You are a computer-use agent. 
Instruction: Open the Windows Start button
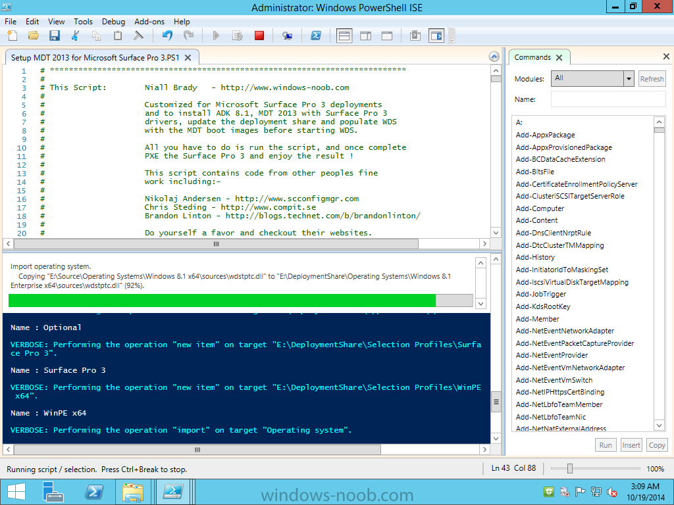pos(16,492)
